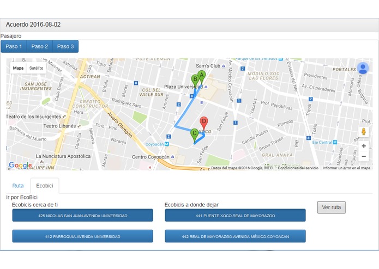This screenshot has height=269, width=379.
Task: Click Teatro de los Insurgentes label
Action: coord(34,117)
